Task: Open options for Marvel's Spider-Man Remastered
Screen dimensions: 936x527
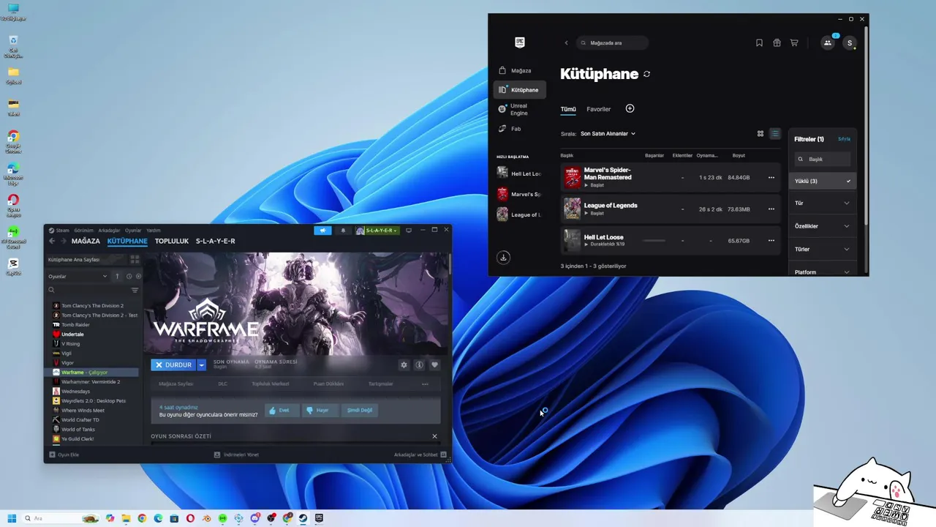Action: coord(771,178)
